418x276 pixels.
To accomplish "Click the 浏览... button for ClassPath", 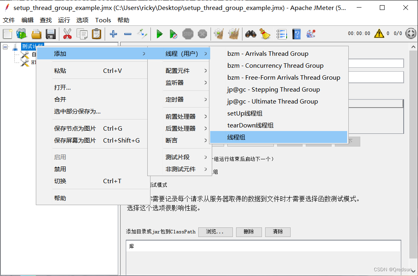I will click(215, 232).
